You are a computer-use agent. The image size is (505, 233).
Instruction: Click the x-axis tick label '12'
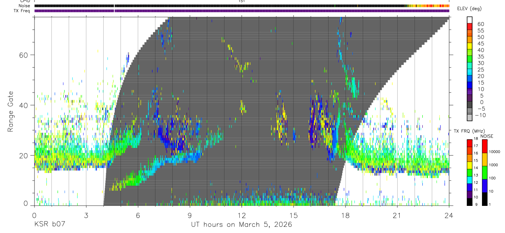[x=241, y=215]
